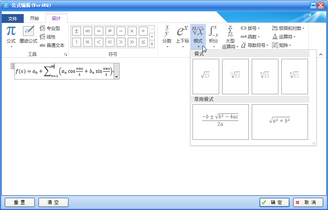This screenshot has width=328, height=210.
Task: Open the 大型运算符 large operator dropdown
Action: point(230,37)
